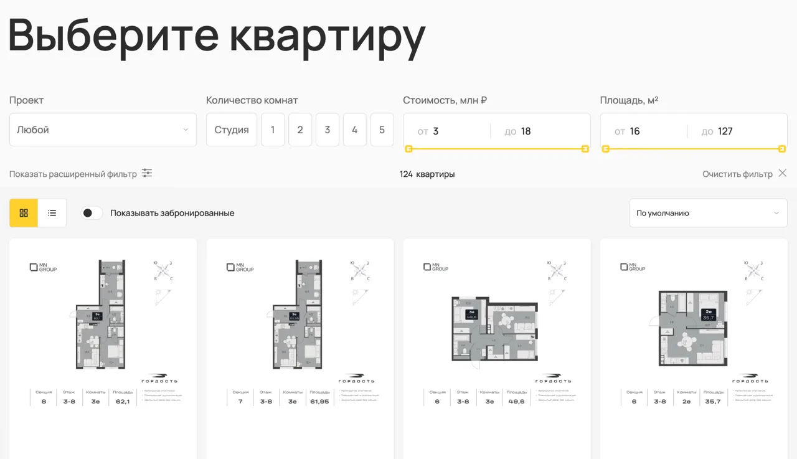Click maximum area slider handle

pyautogui.click(x=782, y=149)
